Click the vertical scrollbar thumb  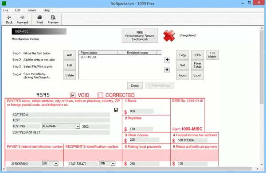click(x=262, y=67)
